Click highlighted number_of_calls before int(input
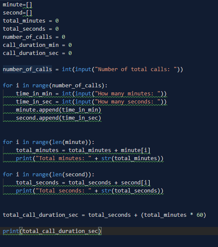This screenshot has width=218, height=247. (27, 69)
